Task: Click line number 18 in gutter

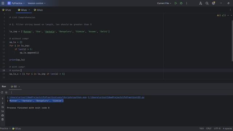Action: 4,70
